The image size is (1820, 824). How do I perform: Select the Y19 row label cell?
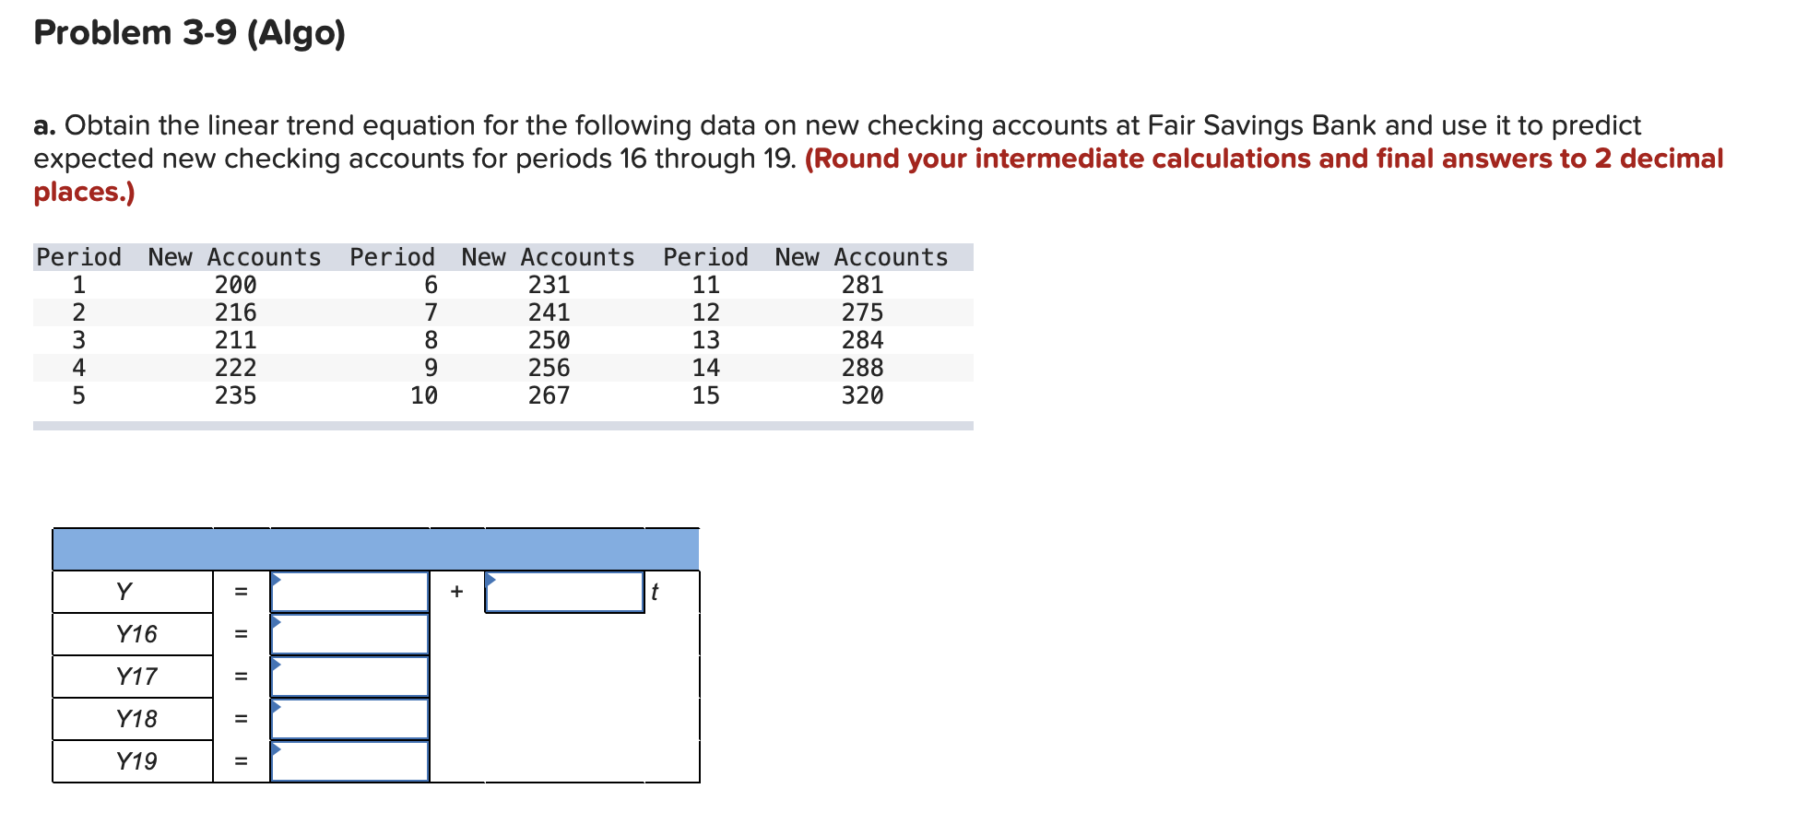pos(135,760)
